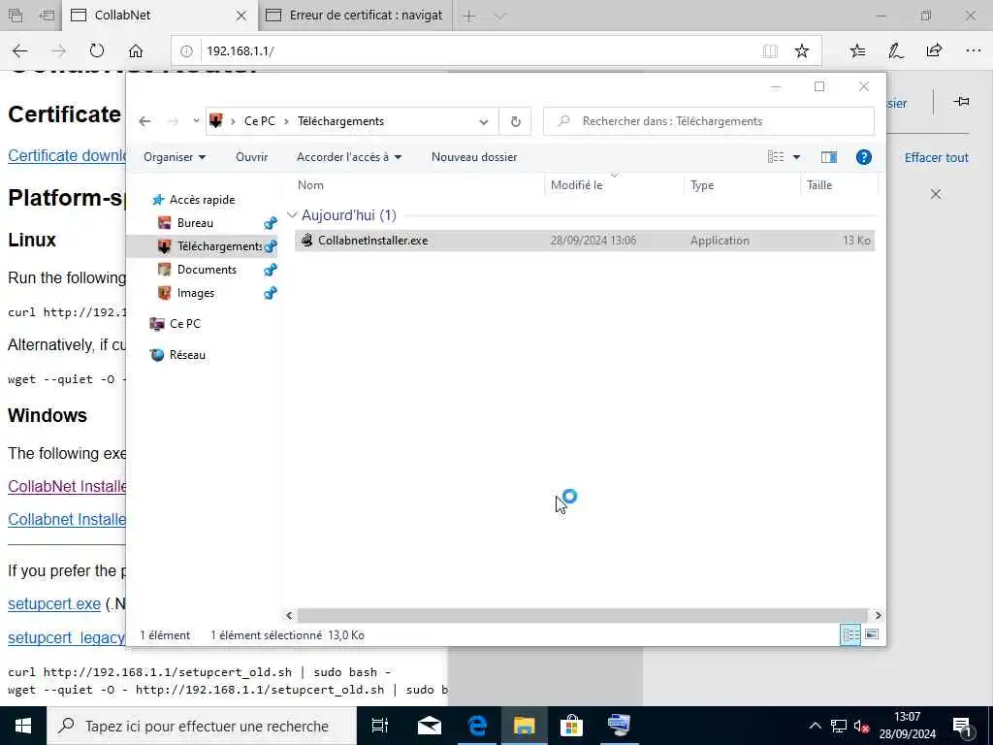This screenshot has height=745, width=993.
Task: Open notification center icon
Action: (x=963, y=727)
